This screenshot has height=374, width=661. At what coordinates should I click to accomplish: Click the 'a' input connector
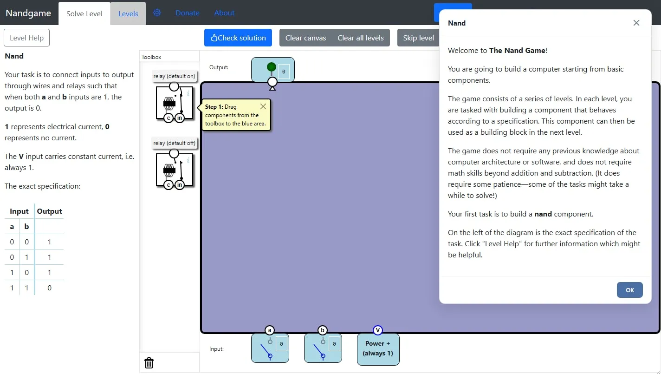[x=270, y=330]
